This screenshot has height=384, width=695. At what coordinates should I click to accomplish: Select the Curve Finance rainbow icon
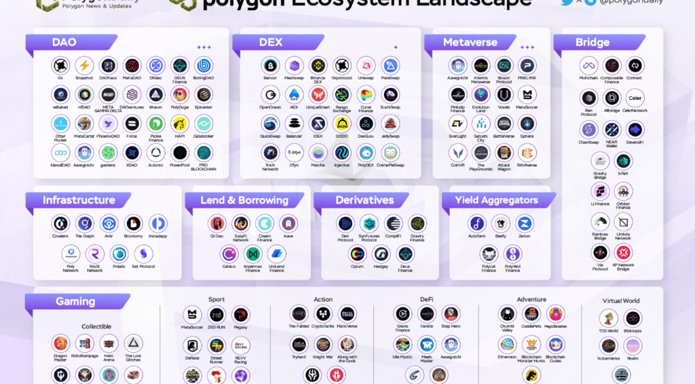click(366, 95)
